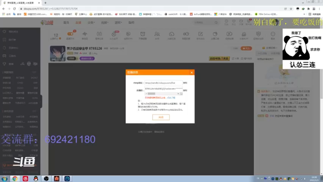323x182 pixels.
Task: Open the blue learn-more link in dialog
Action: 171,97
